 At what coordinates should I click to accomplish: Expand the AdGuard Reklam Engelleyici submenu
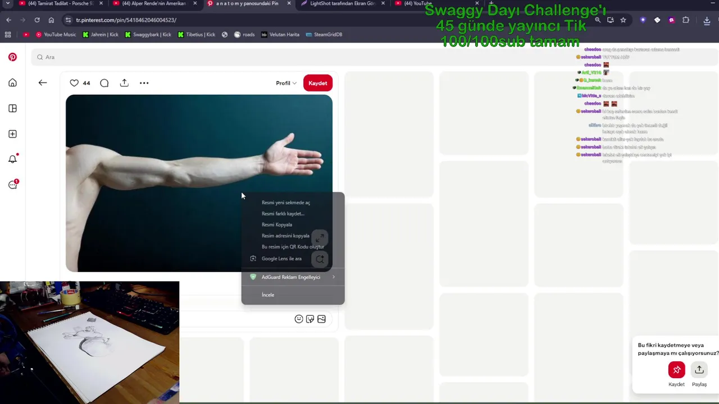tap(293, 277)
